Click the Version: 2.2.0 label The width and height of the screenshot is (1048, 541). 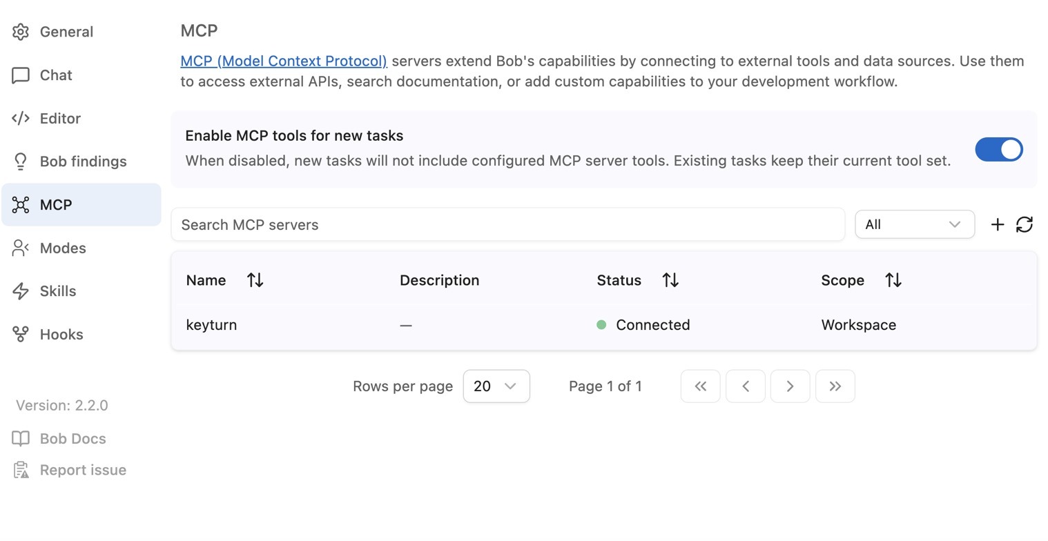61,405
